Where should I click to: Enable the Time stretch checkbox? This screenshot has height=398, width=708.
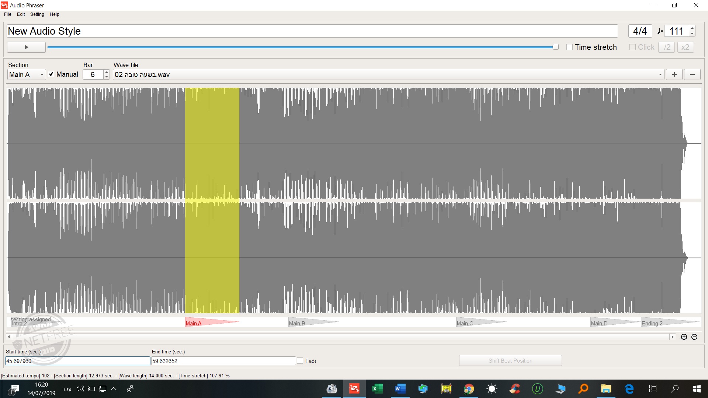click(570, 47)
